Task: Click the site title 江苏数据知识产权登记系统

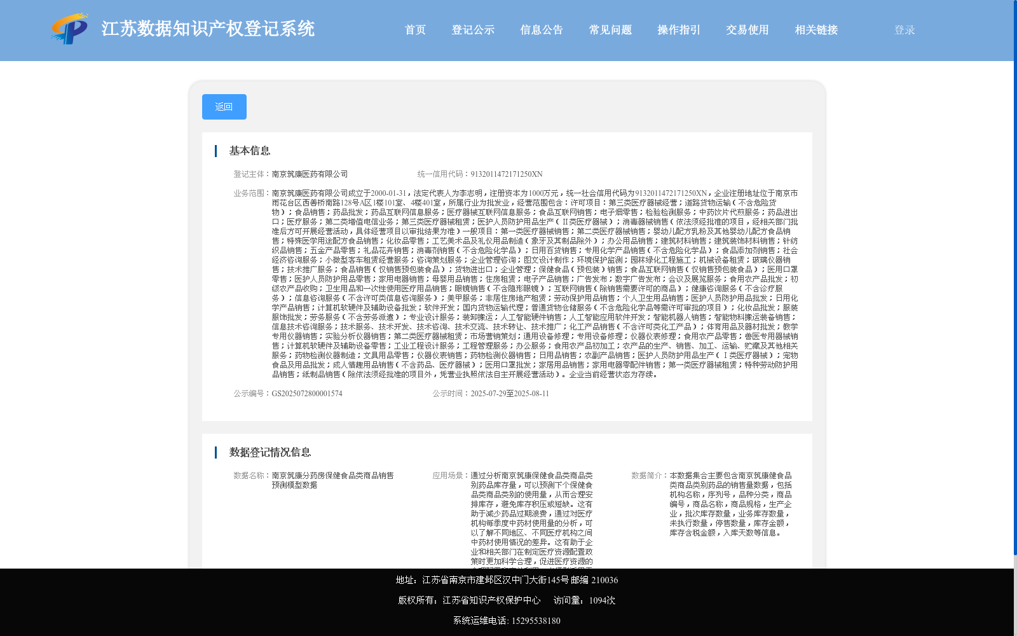Action: click(208, 29)
